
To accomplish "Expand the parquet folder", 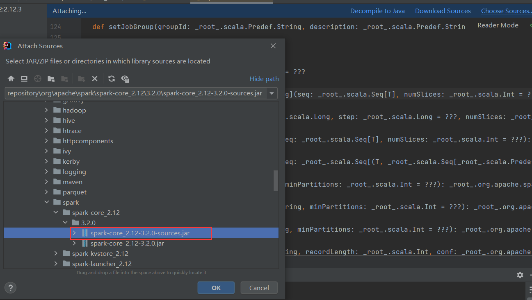I will coord(46,192).
